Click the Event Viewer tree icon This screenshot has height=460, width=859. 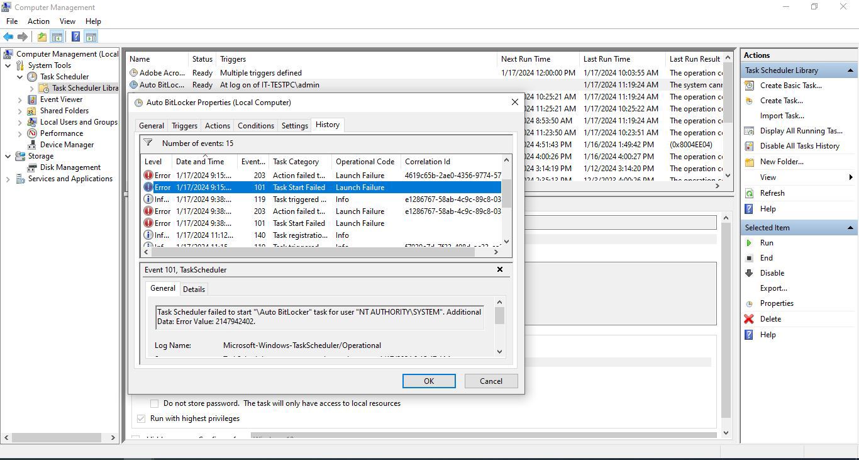(33, 99)
